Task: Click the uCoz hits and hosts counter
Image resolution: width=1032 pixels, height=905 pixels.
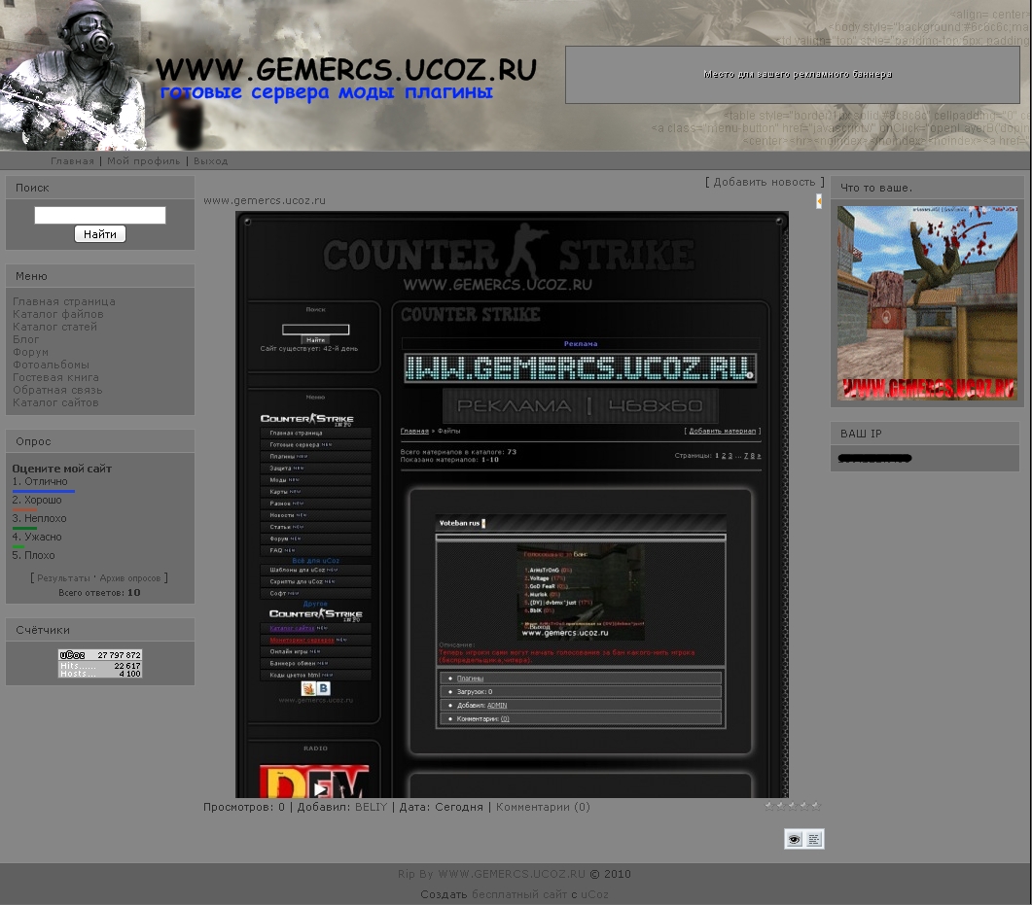Action: tap(100, 664)
